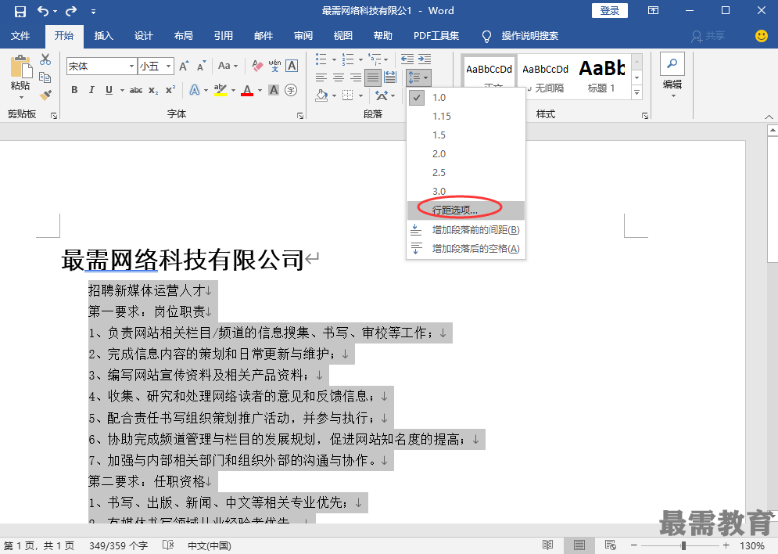Clear all formatting eraser icon
This screenshot has height=554, width=778.
pos(257,66)
